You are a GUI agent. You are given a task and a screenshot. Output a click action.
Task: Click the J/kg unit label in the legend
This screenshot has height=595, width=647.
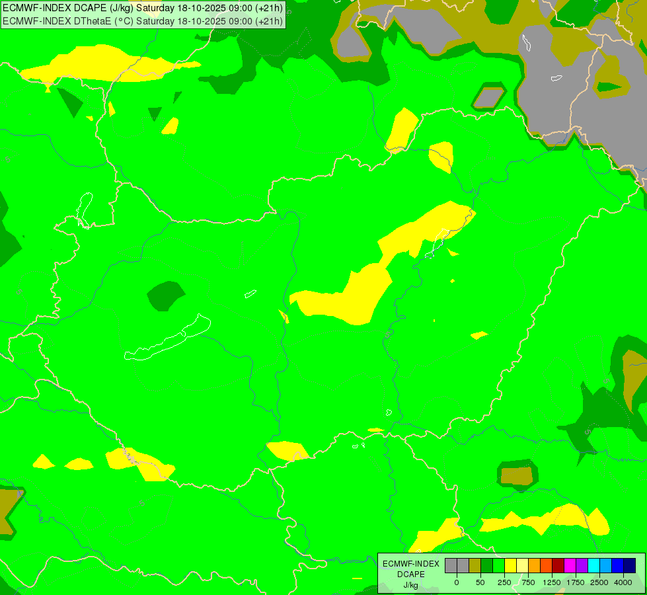(410, 585)
